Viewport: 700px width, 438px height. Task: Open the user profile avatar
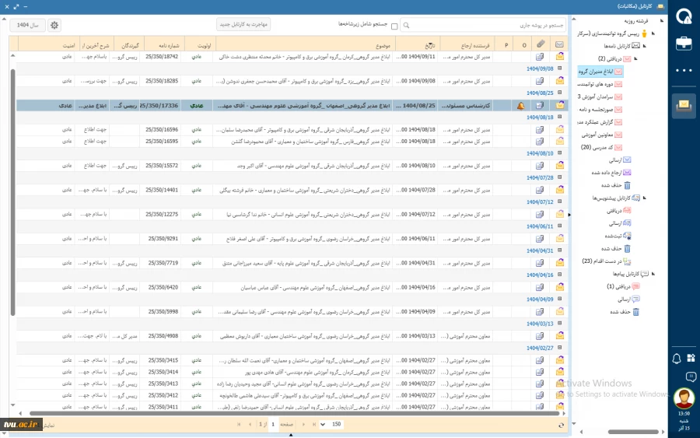pos(684,398)
